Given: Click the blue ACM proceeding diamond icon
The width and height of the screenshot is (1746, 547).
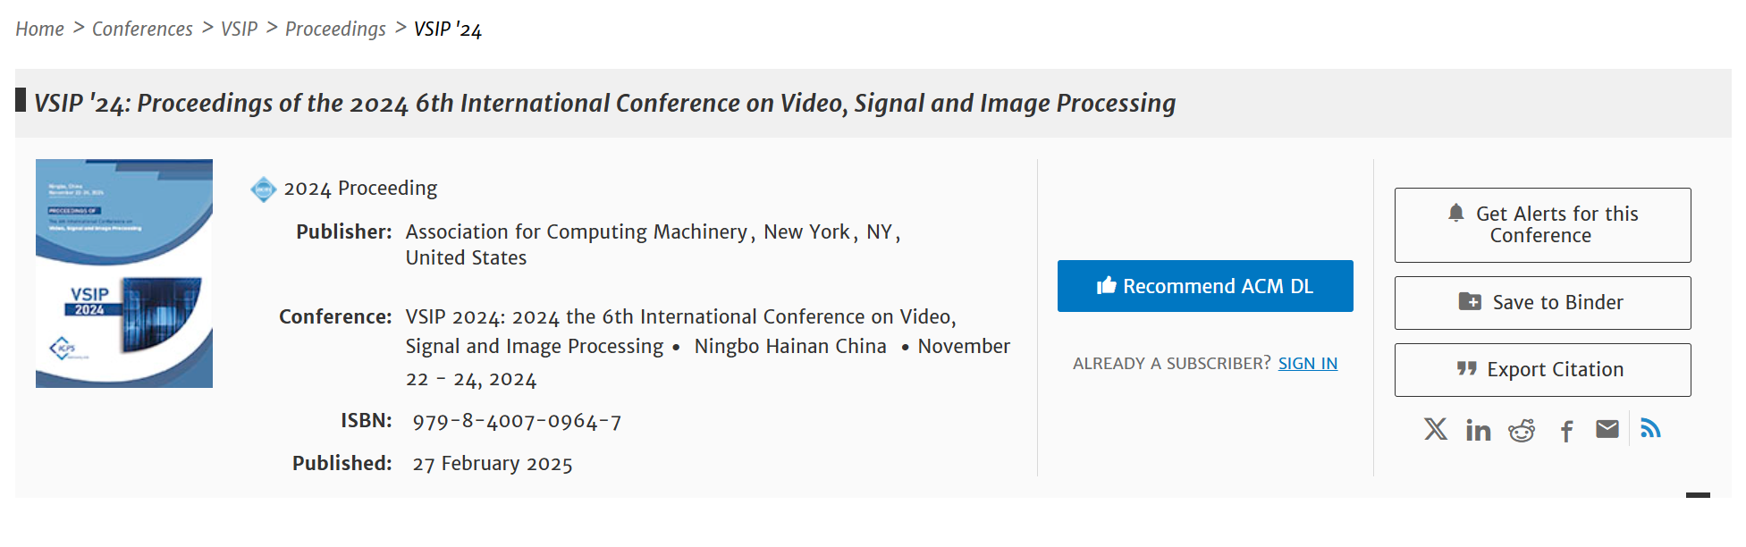Looking at the screenshot, I should pyautogui.click(x=264, y=189).
